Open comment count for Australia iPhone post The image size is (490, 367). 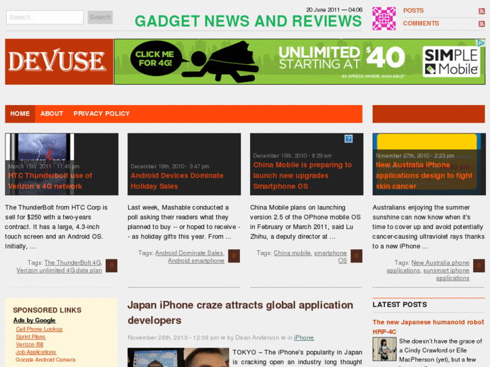[479, 265]
